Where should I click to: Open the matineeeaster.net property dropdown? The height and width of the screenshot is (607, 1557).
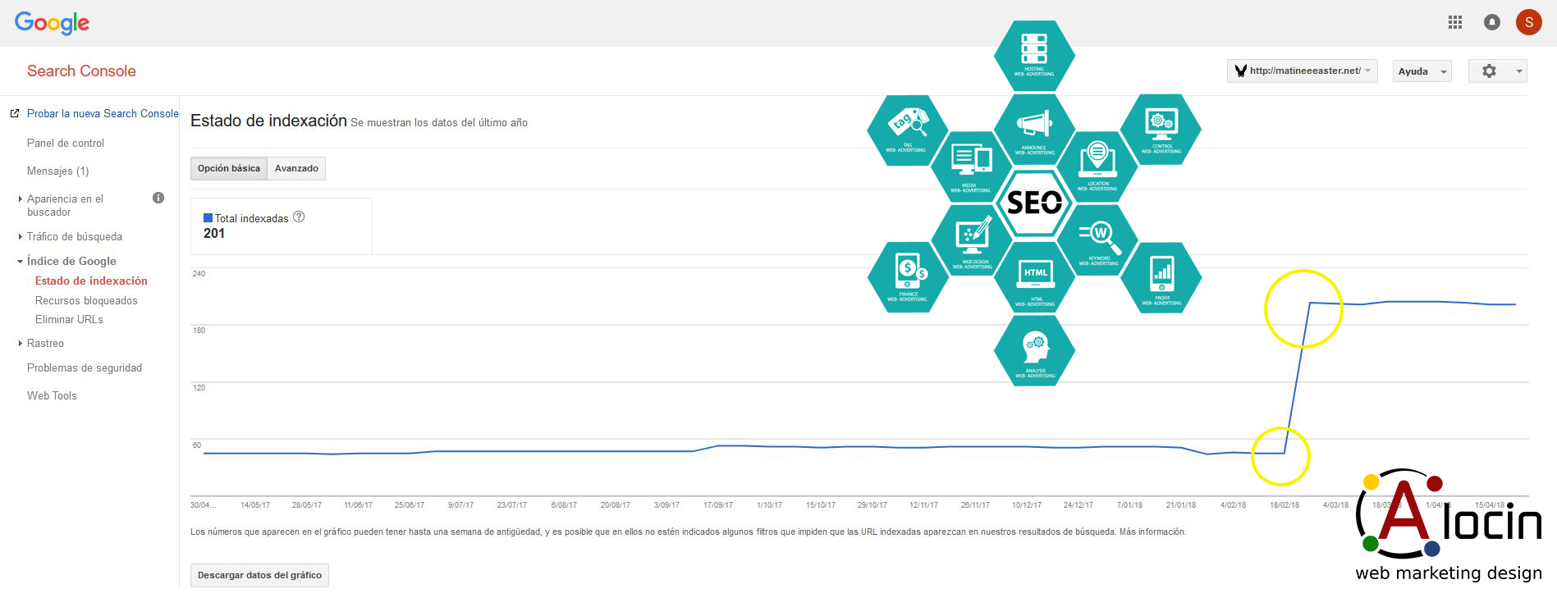point(1303,71)
